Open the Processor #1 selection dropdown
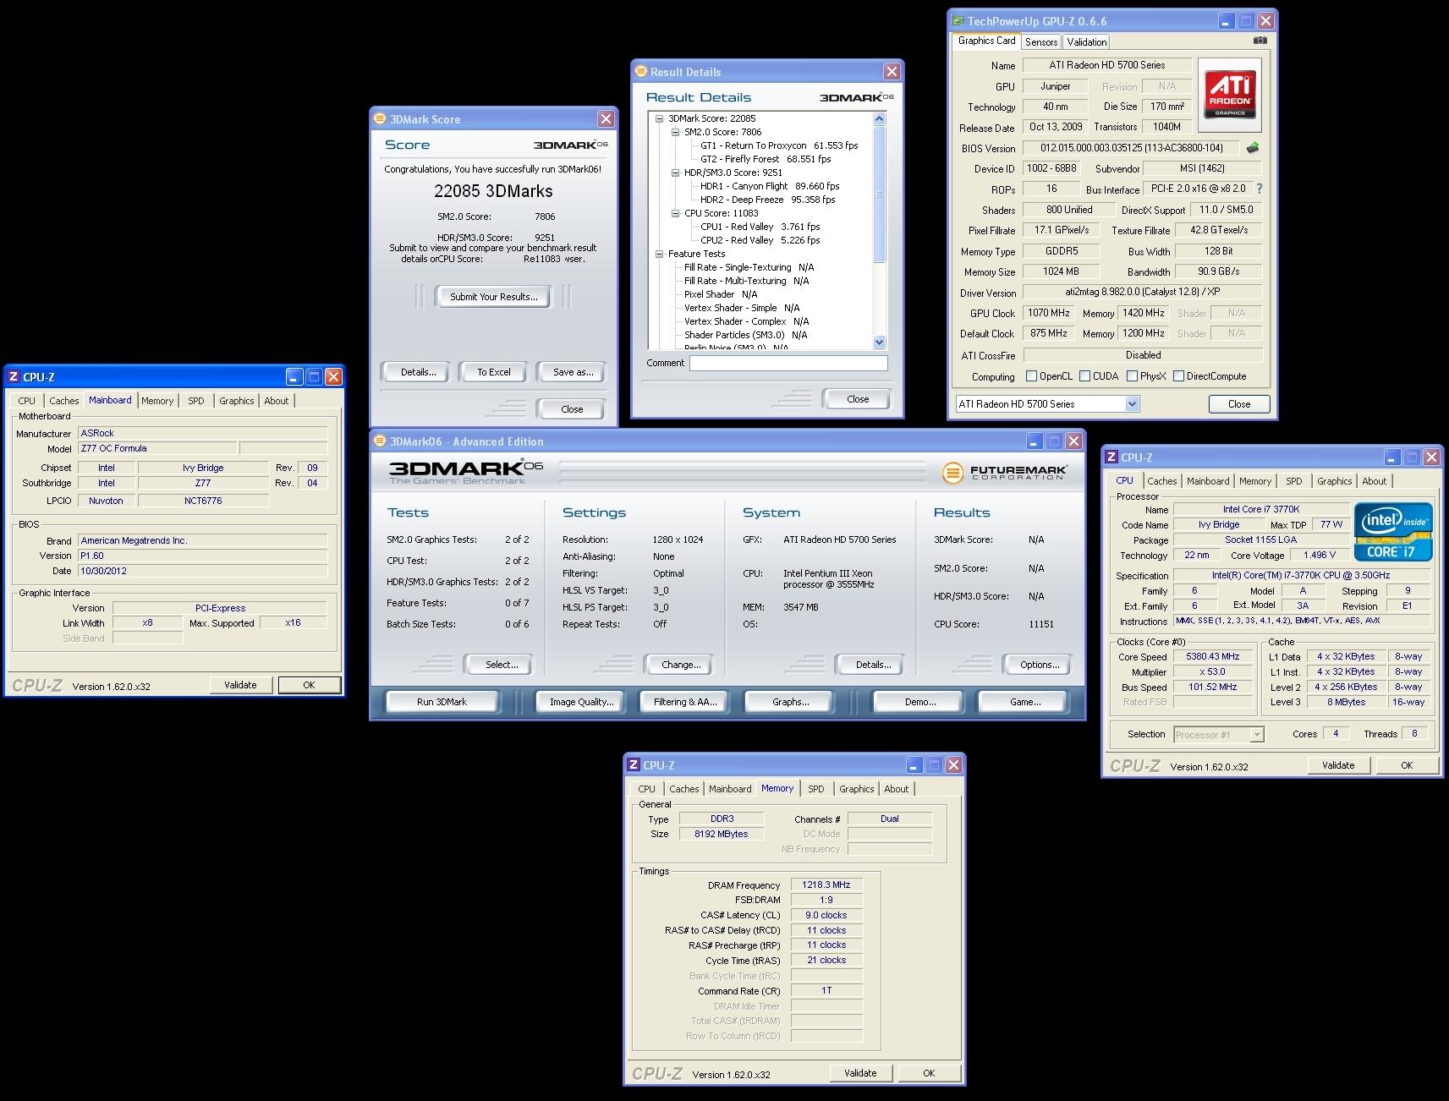The image size is (1449, 1101). (1257, 735)
